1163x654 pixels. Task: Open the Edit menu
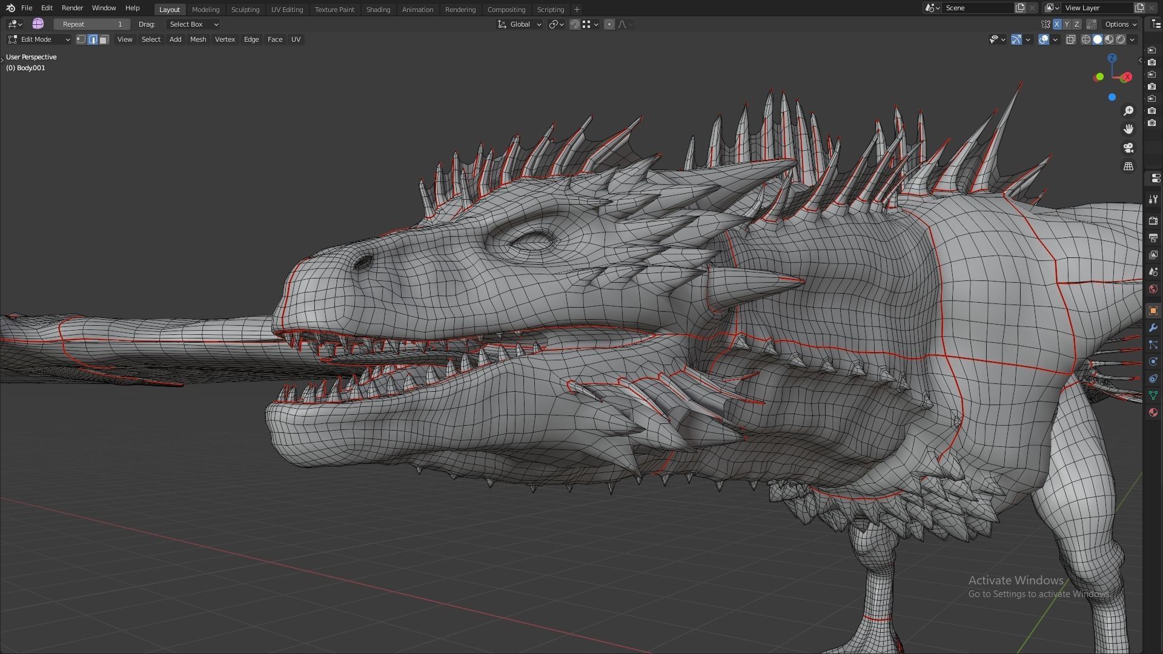pos(47,8)
